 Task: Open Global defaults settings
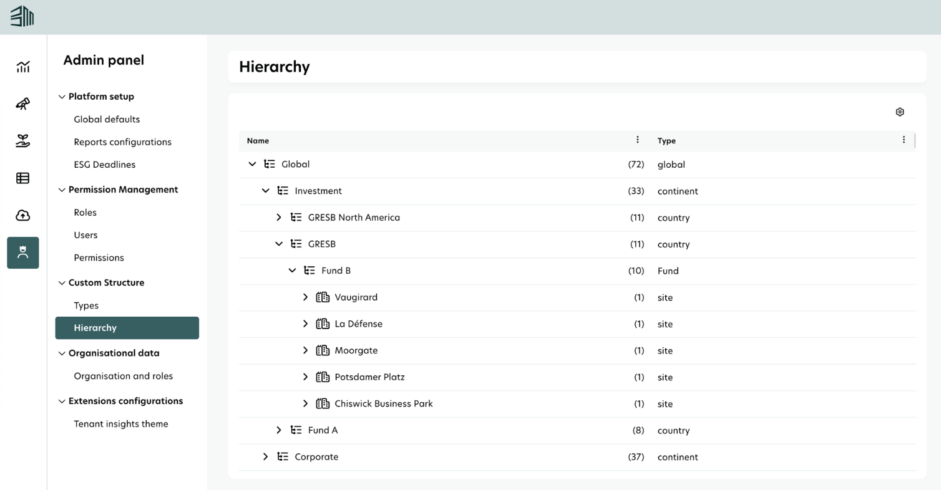pos(107,119)
